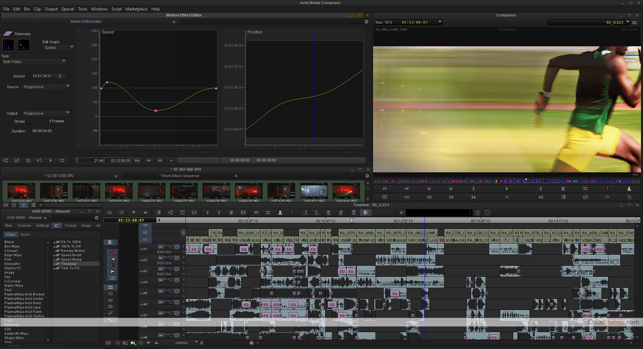Screen dimensions: 643x349
Task: Click the yellow Extract icon in timeline toolbar
Action: (x=280, y=213)
